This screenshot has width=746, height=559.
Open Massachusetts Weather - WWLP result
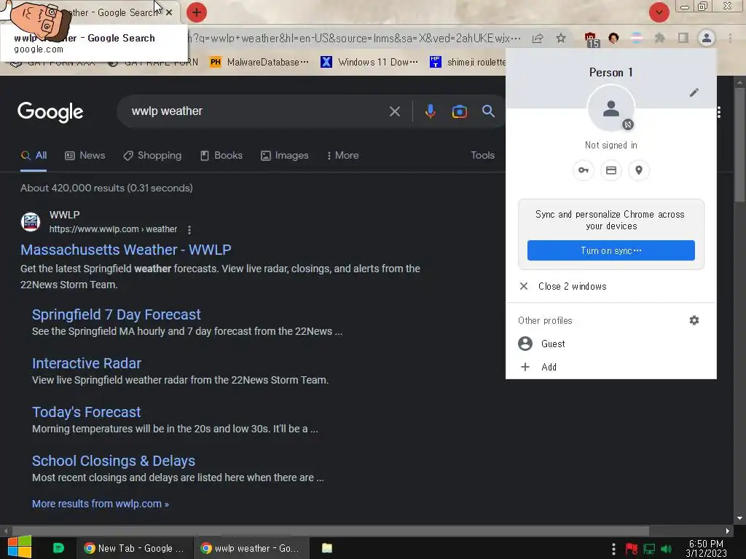coord(125,250)
